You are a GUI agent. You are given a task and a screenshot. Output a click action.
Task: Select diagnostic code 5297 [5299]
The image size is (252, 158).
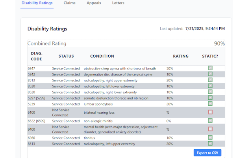tap(37, 98)
